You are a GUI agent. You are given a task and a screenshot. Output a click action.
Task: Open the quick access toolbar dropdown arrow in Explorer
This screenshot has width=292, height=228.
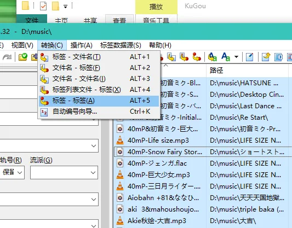[65, 7]
